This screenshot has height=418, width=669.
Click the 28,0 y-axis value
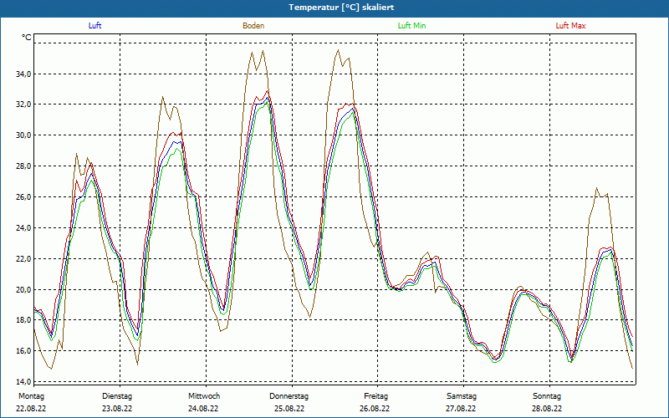[24, 166]
